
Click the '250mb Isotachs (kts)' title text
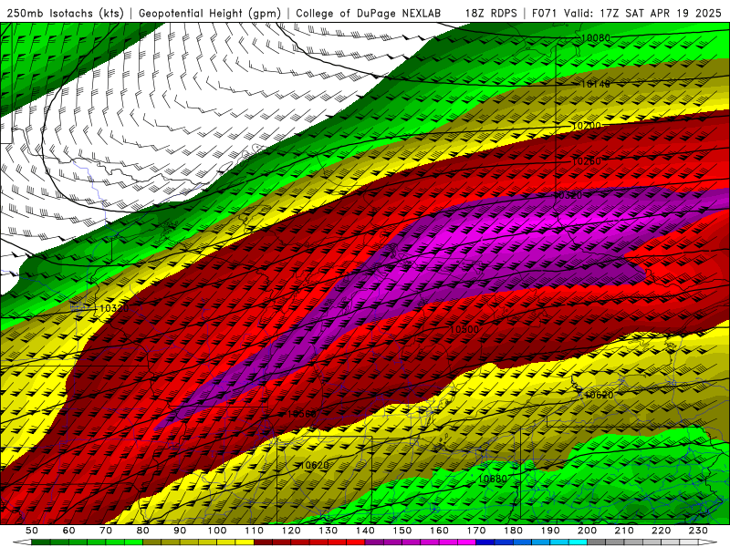coord(65,13)
